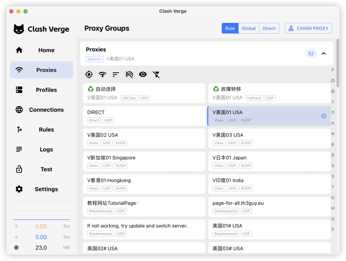This screenshot has height=261, width=346.
Task: Select the V日本01 Japan proxy
Action: [269, 161]
